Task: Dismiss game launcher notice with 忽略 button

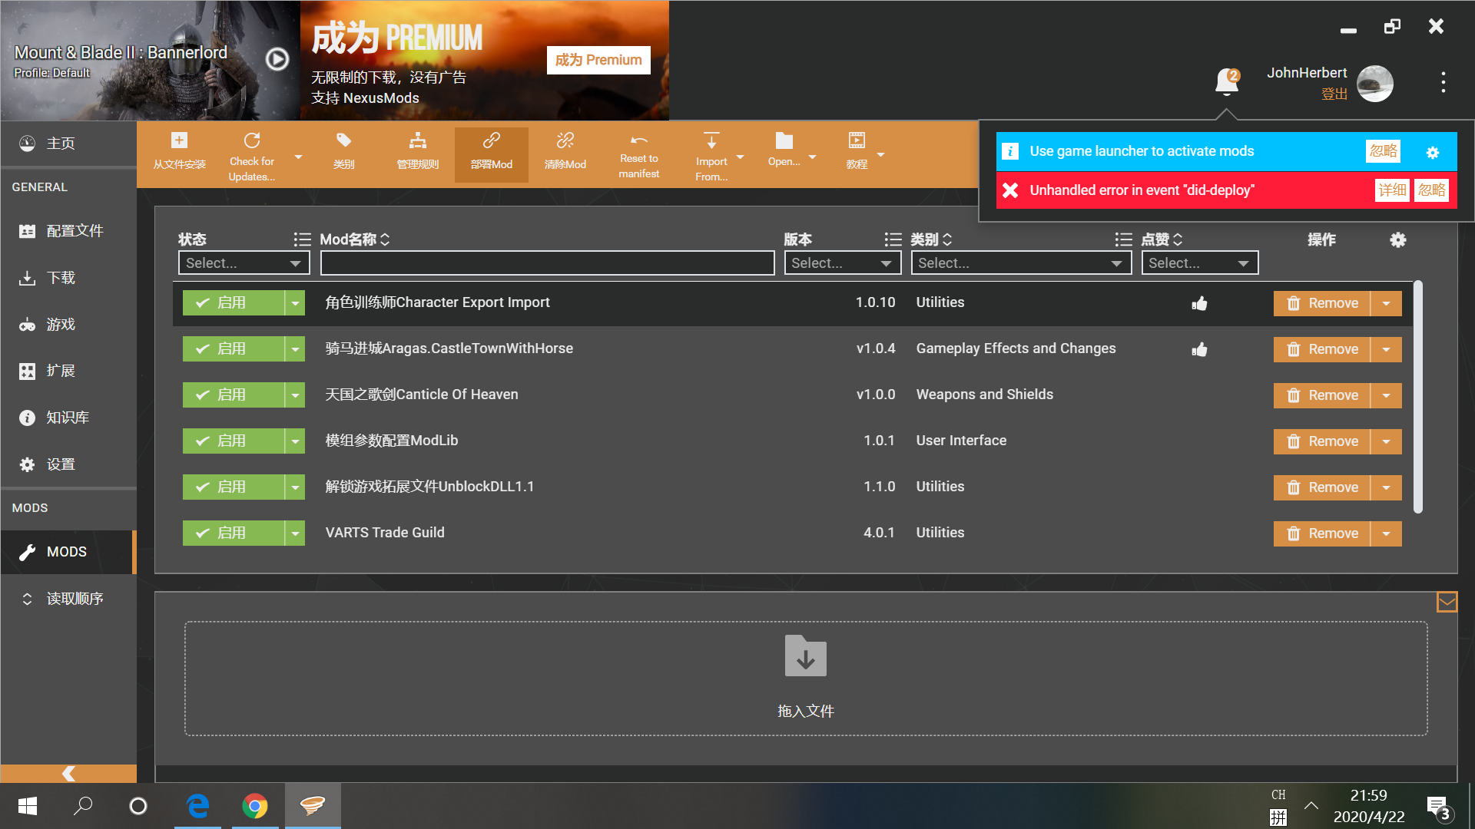Action: pos(1384,151)
